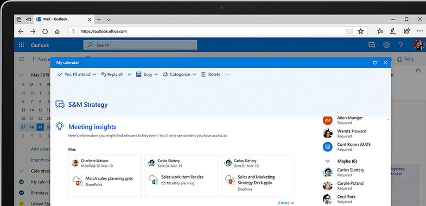Open March sales planning.pptx file card
426x206 pixels.
(x=105, y=176)
